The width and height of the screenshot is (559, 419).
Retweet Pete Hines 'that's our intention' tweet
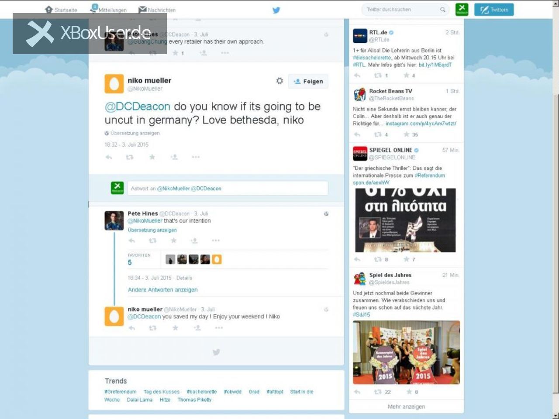point(152,240)
